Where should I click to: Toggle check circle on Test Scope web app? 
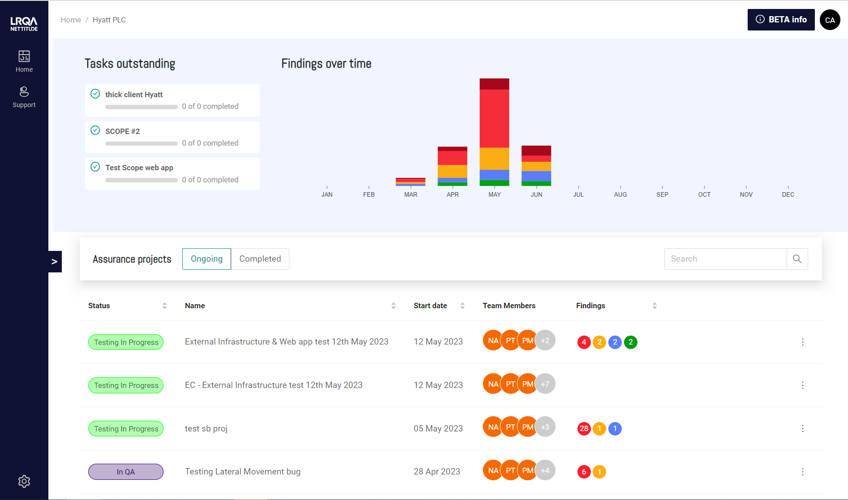(95, 167)
